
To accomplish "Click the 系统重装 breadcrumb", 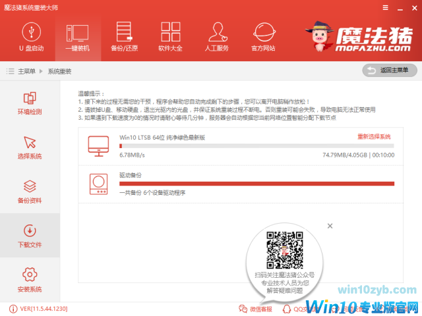I will (59, 71).
